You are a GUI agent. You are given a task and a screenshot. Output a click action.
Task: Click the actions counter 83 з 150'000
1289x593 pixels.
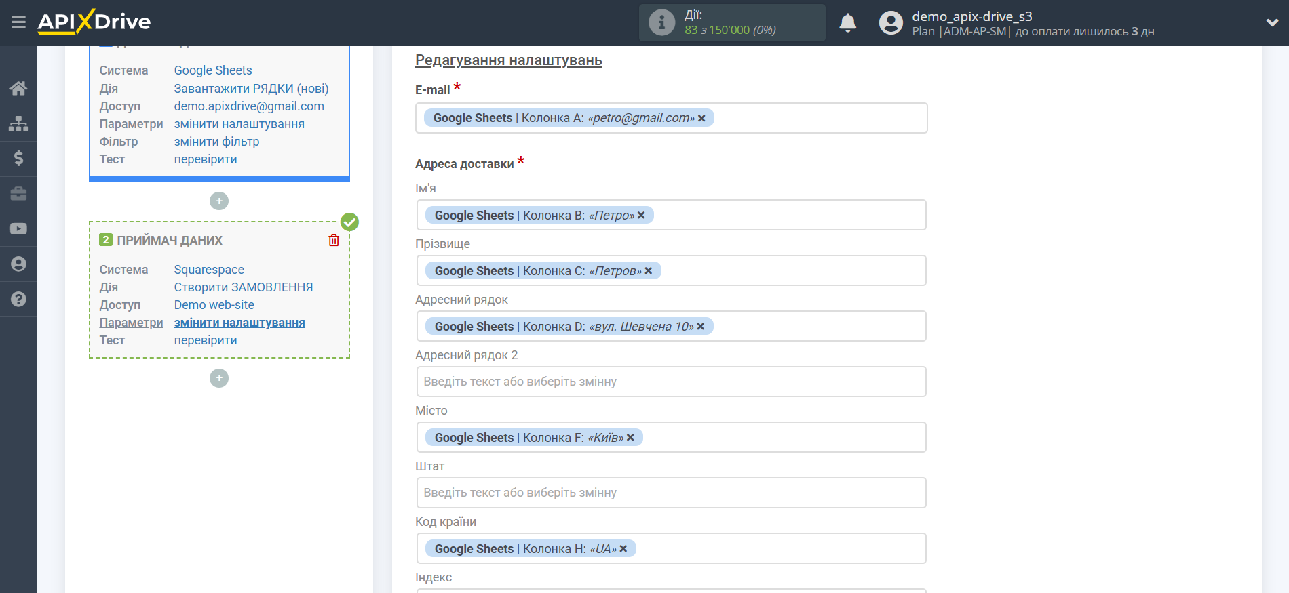[730, 30]
